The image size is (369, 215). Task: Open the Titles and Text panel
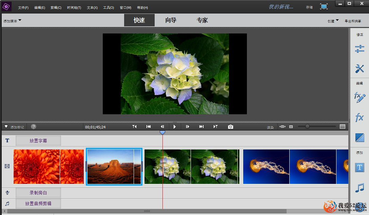(x=360, y=167)
